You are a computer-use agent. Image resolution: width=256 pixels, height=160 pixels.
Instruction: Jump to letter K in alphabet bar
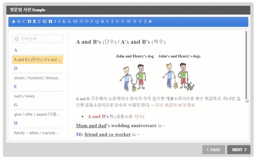pyautogui.click(x=64, y=22)
